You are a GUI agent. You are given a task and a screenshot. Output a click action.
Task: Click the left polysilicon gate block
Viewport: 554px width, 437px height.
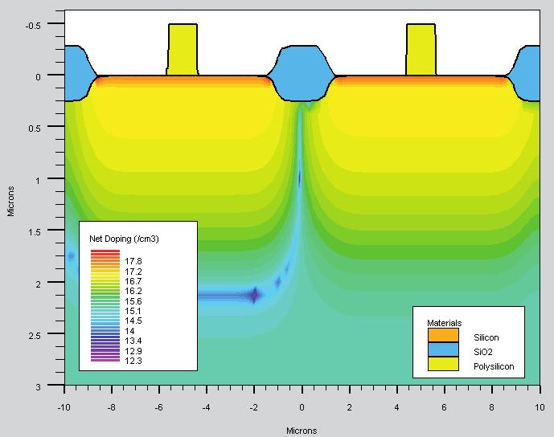[183, 50]
